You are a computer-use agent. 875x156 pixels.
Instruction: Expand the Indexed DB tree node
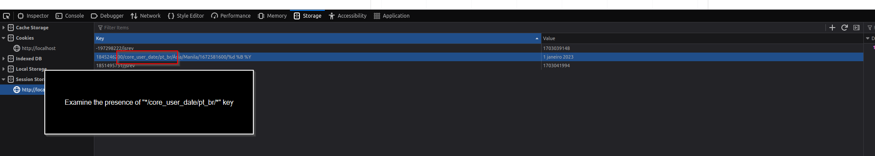(x=3, y=59)
